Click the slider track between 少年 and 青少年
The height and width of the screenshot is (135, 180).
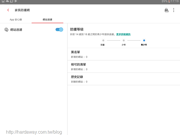point(134,40)
